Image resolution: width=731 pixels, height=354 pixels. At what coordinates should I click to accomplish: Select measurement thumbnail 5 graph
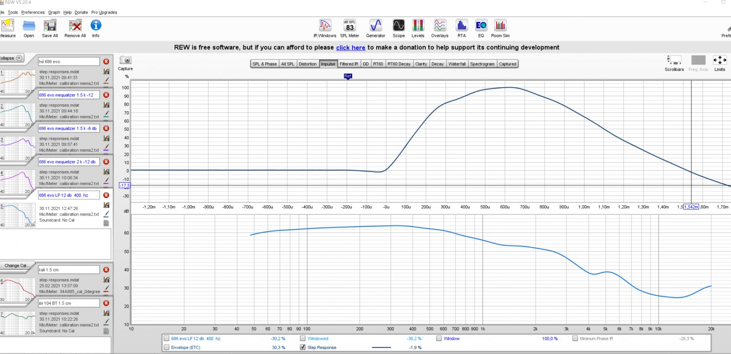19,214
